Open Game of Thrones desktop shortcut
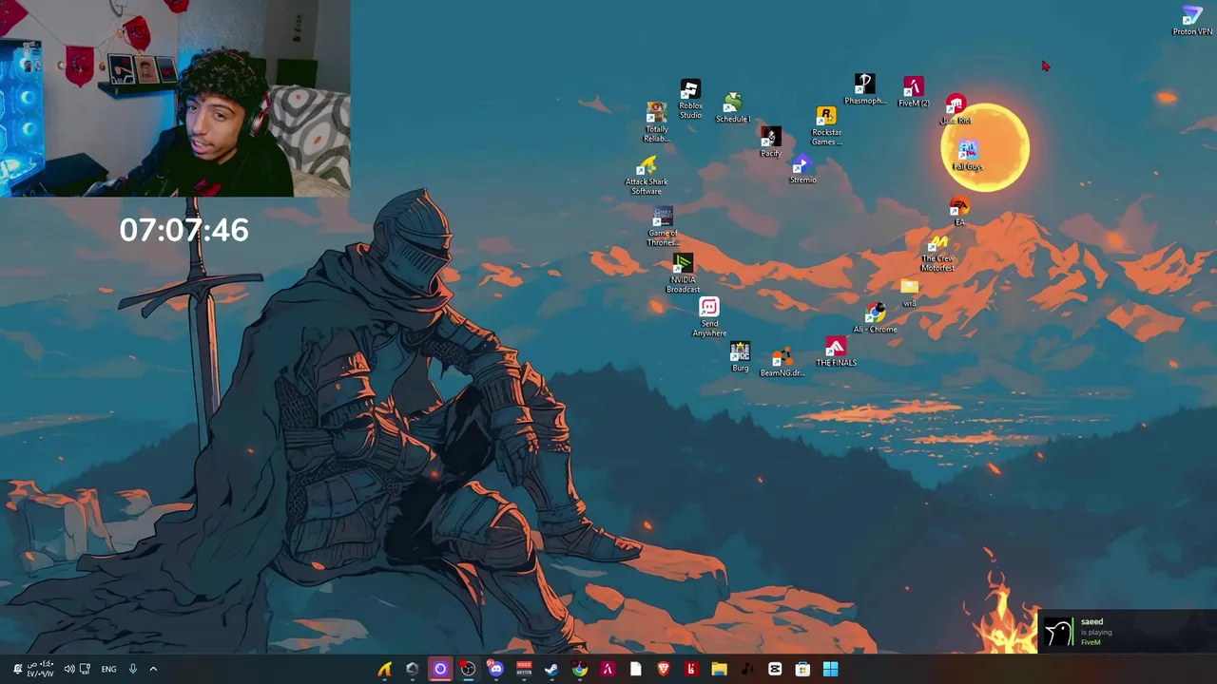This screenshot has height=684, width=1217. (x=663, y=227)
